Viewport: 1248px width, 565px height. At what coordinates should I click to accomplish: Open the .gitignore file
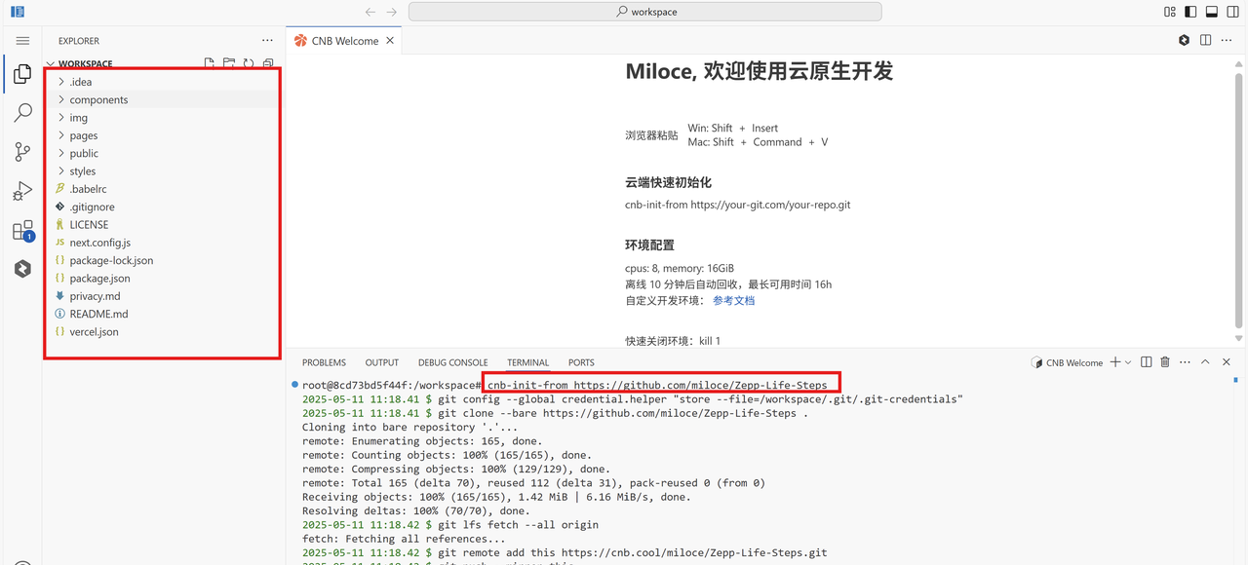tap(162, 207)
